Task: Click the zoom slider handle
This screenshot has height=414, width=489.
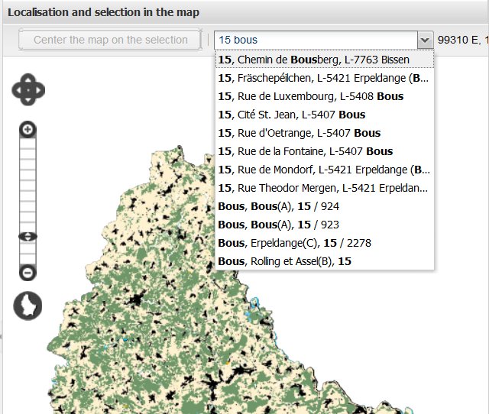Action: (28, 237)
